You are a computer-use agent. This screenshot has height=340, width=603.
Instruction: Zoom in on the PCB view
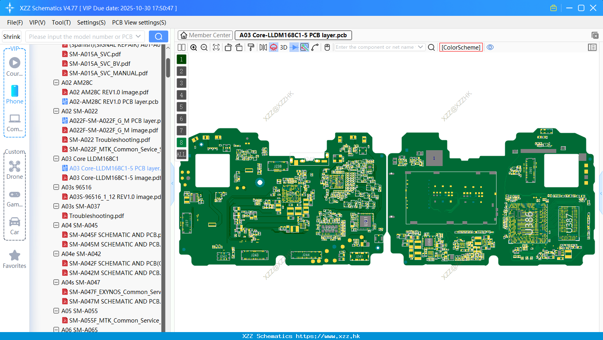(x=194, y=47)
